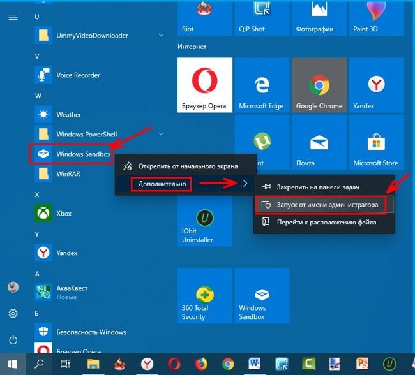Open Opera from the taskbar
The width and height of the screenshot is (415, 375).
(174, 364)
